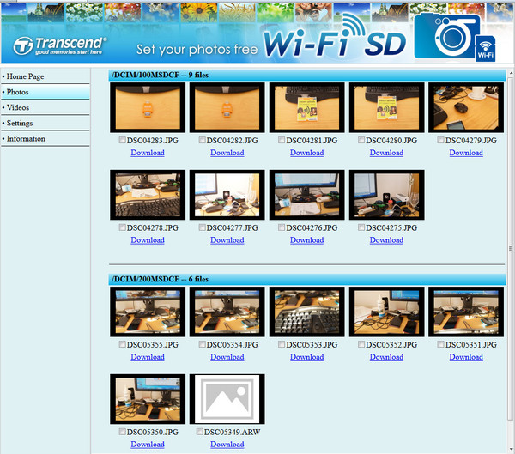Download DSC04281.JPG via its link
Viewport: 515px width, 454px height.
click(x=306, y=153)
